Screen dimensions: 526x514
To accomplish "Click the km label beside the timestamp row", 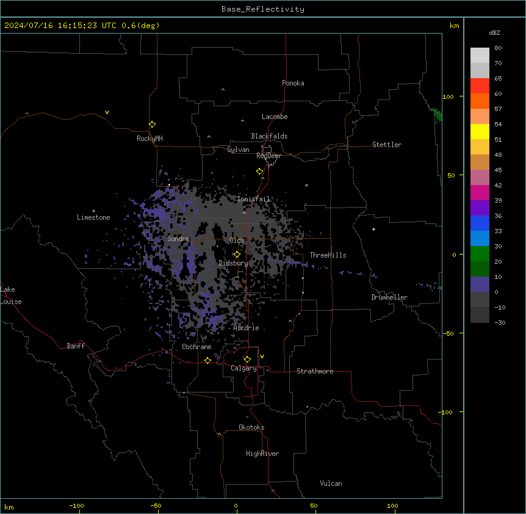I will (455, 26).
